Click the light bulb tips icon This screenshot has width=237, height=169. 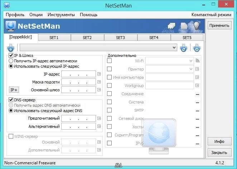pos(197,26)
